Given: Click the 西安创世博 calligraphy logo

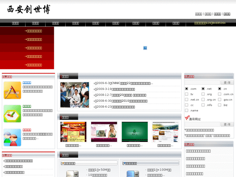Looking at the screenshot, I should 29,9.
